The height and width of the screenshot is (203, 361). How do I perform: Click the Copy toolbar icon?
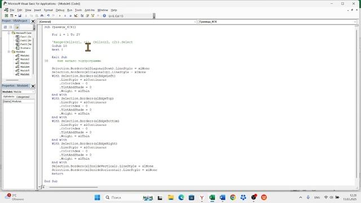[32, 16]
